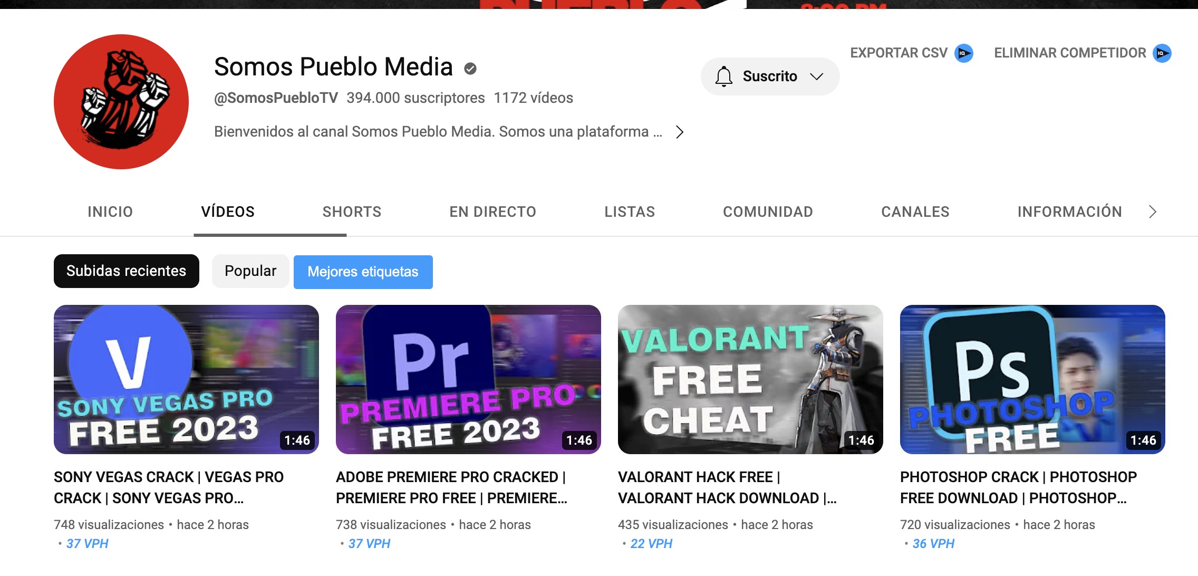This screenshot has width=1198, height=576.
Task: Click Exportar CSV link
Action: [899, 53]
